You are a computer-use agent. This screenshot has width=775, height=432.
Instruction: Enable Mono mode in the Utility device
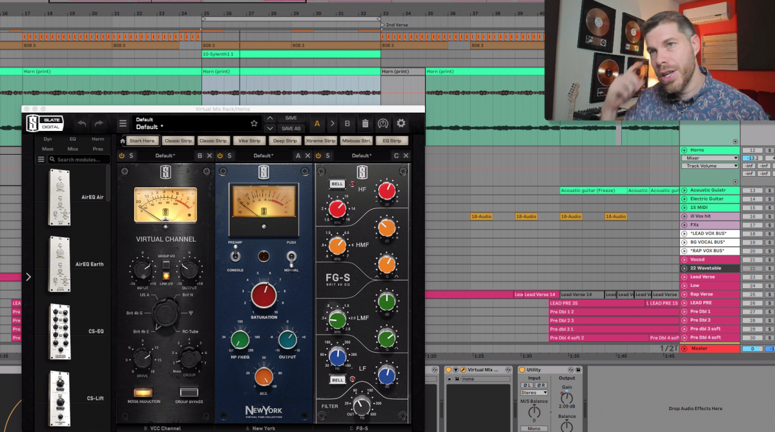(534, 428)
